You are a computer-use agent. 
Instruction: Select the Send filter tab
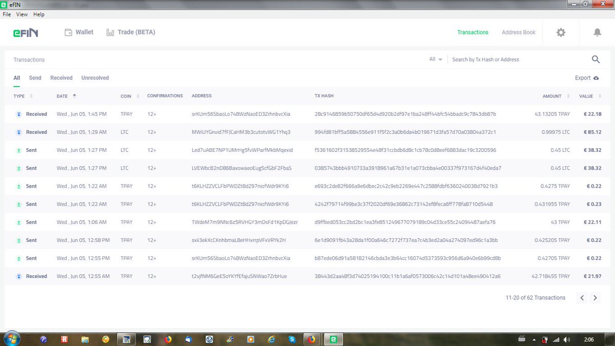coord(35,78)
